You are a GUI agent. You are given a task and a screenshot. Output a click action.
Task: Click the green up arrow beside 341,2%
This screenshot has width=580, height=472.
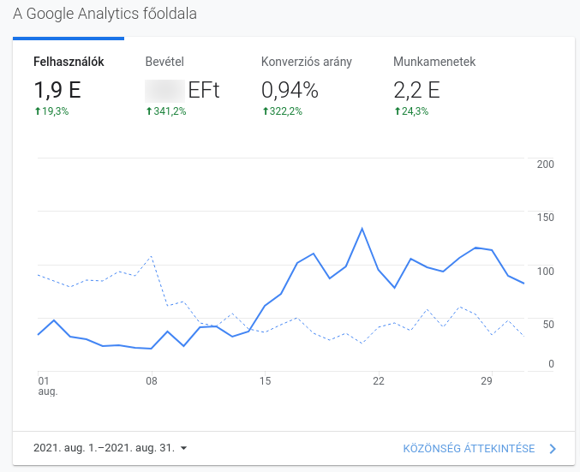pyautogui.click(x=149, y=111)
